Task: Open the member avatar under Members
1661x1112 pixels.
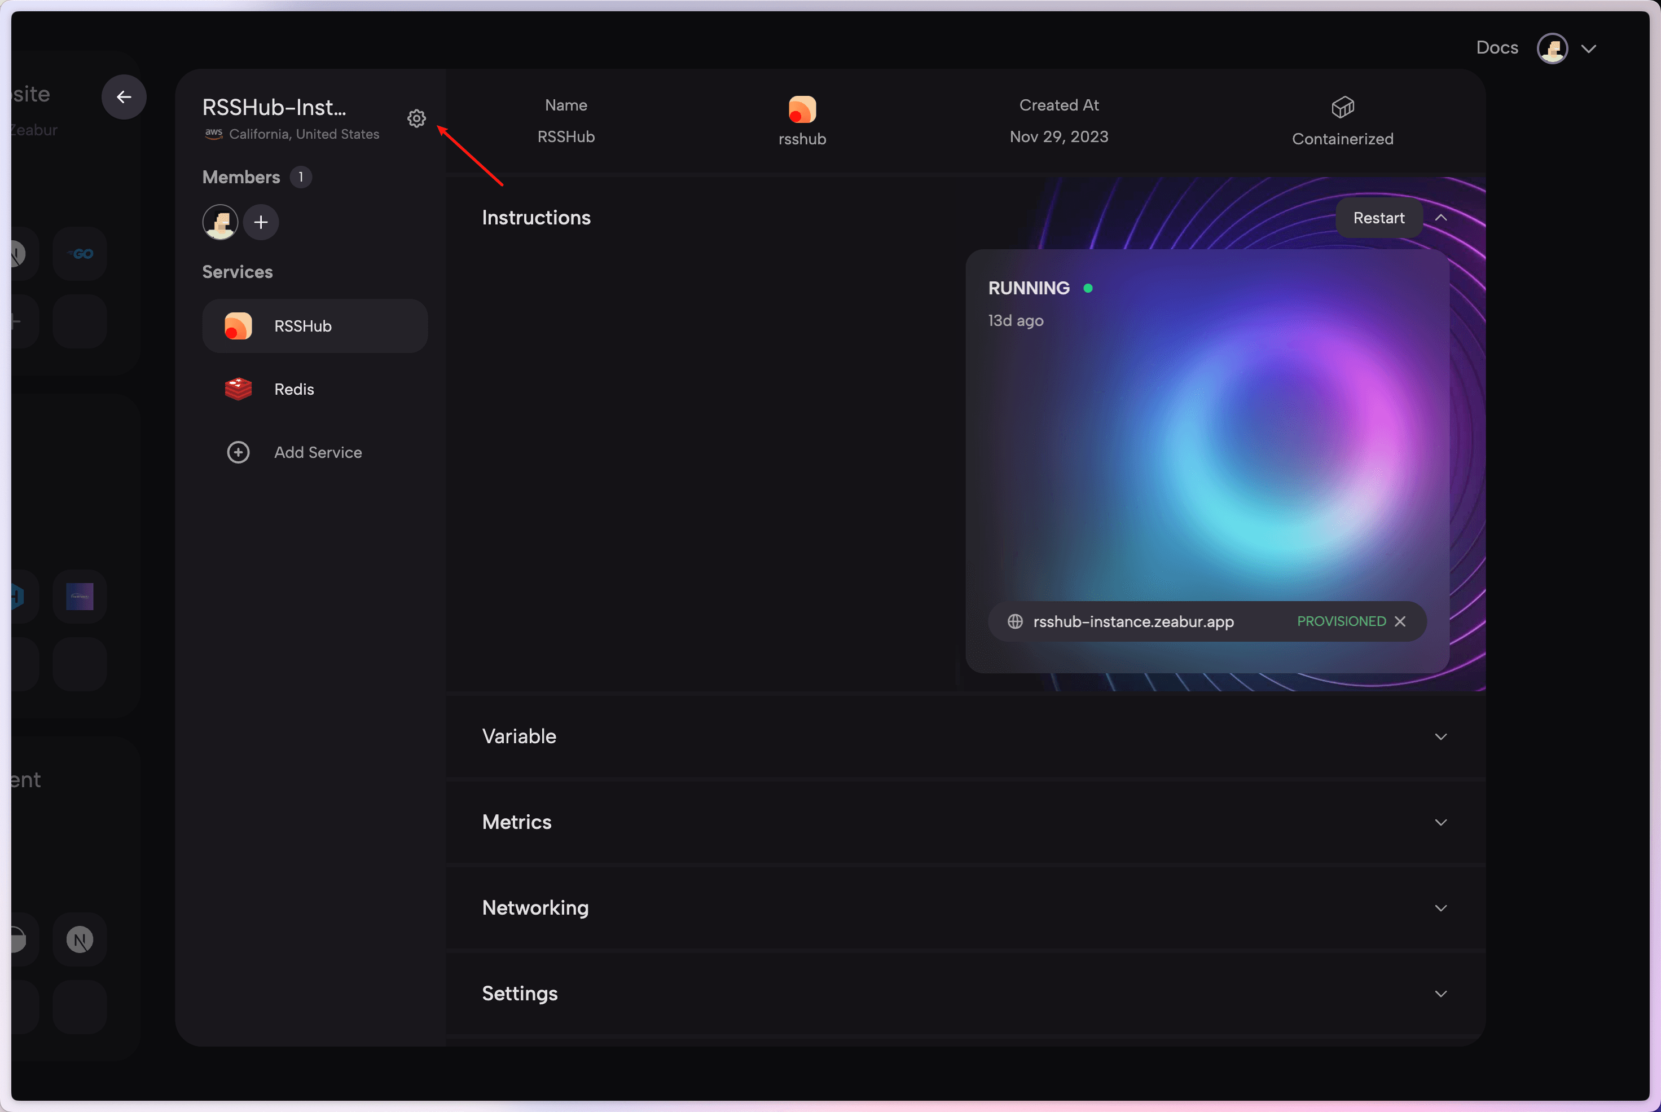Action: click(x=220, y=222)
